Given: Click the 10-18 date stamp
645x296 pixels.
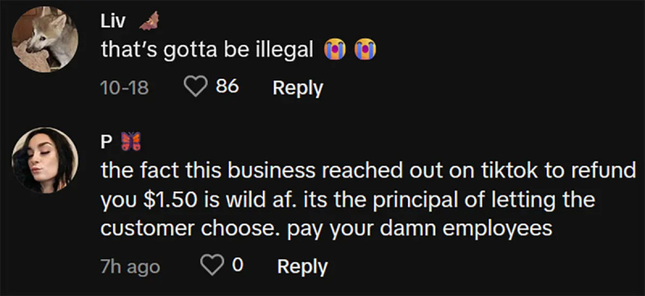Looking at the screenshot, I should pyautogui.click(x=125, y=88).
